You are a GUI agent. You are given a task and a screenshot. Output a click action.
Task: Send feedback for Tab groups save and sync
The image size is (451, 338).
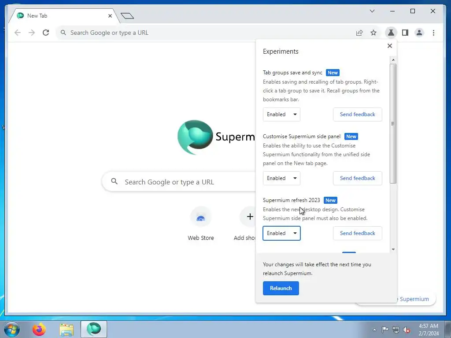click(358, 114)
